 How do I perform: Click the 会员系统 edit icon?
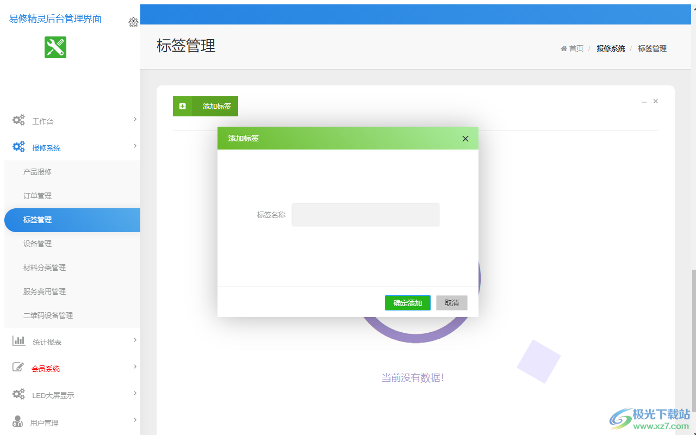click(x=18, y=368)
